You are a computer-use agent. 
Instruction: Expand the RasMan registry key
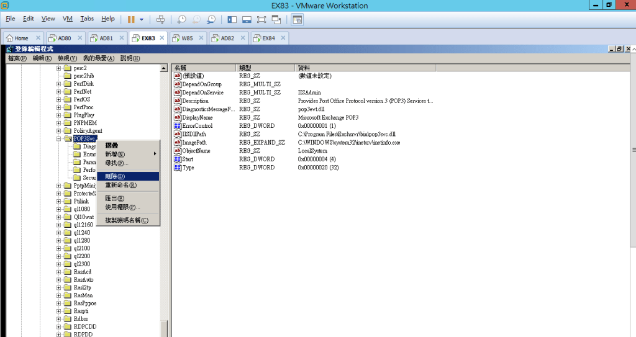59,295
